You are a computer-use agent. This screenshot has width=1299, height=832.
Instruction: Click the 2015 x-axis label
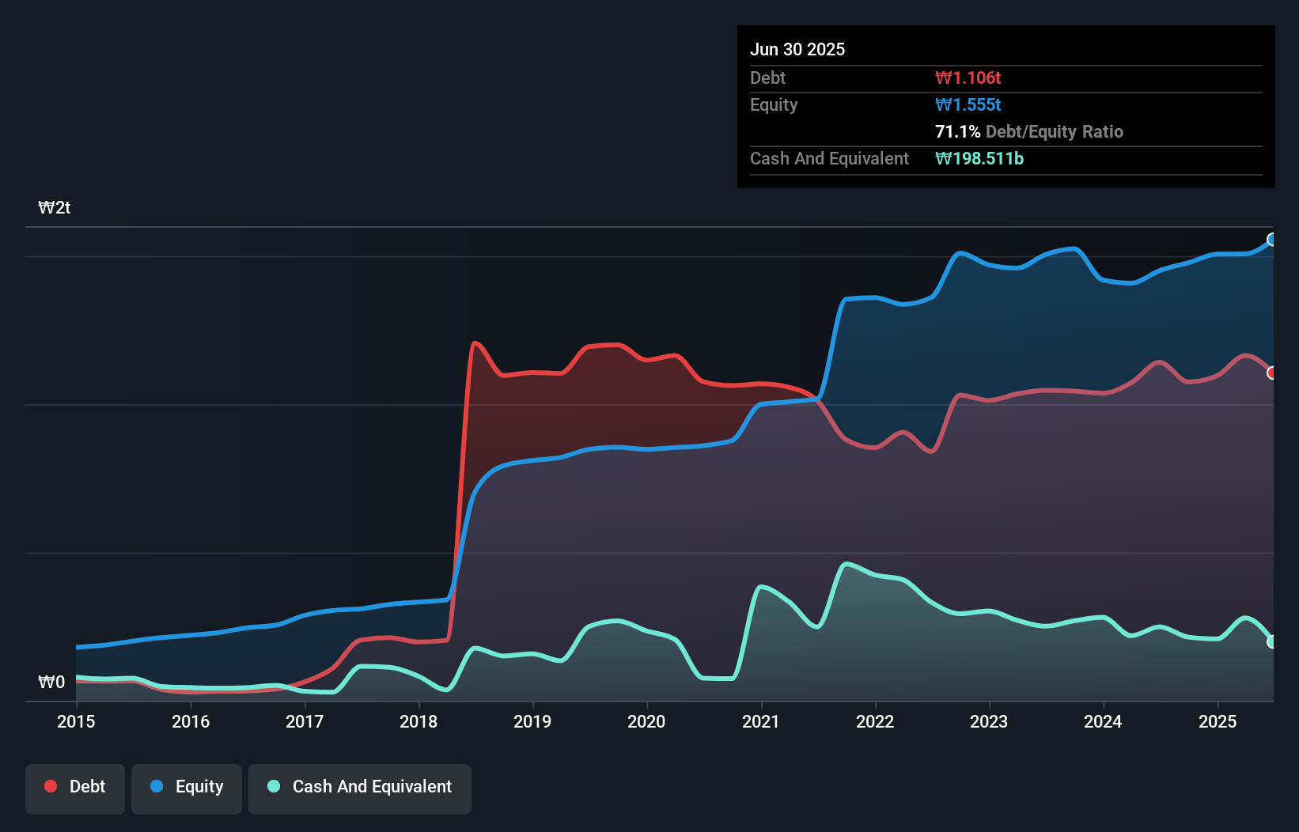click(x=76, y=721)
